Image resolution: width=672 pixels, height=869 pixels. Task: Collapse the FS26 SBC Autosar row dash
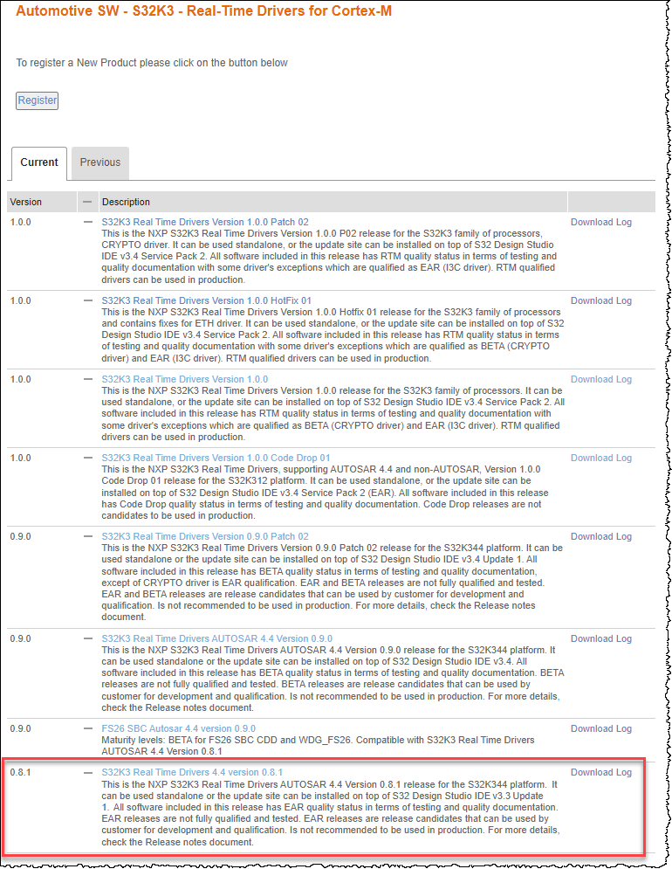pos(87,728)
